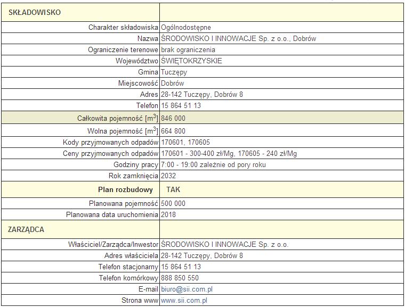
Task: Click the label Kody przyjmowanych odpadów
Action: point(110,142)
